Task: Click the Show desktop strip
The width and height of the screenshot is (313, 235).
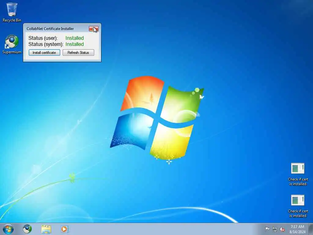Action: click(311, 229)
